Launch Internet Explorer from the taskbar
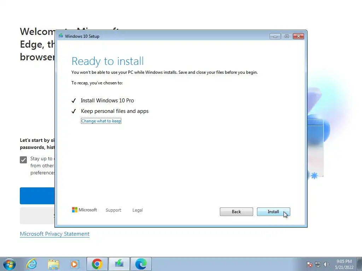The height and width of the screenshot is (271, 362). (x=31, y=264)
